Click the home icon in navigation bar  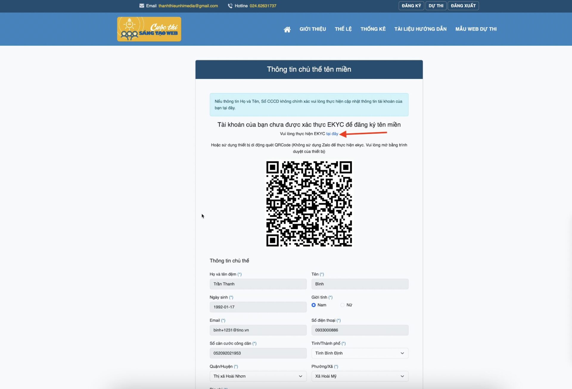pyautogui.click(x=287, y=29)
